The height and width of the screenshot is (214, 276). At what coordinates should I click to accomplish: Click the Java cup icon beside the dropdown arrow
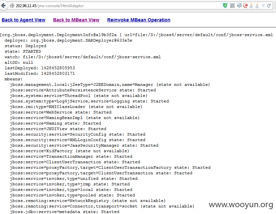pos(257,6)
